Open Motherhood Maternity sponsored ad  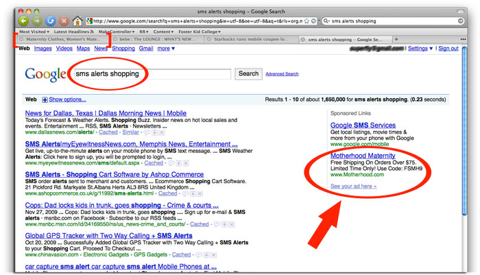[363, 156]
